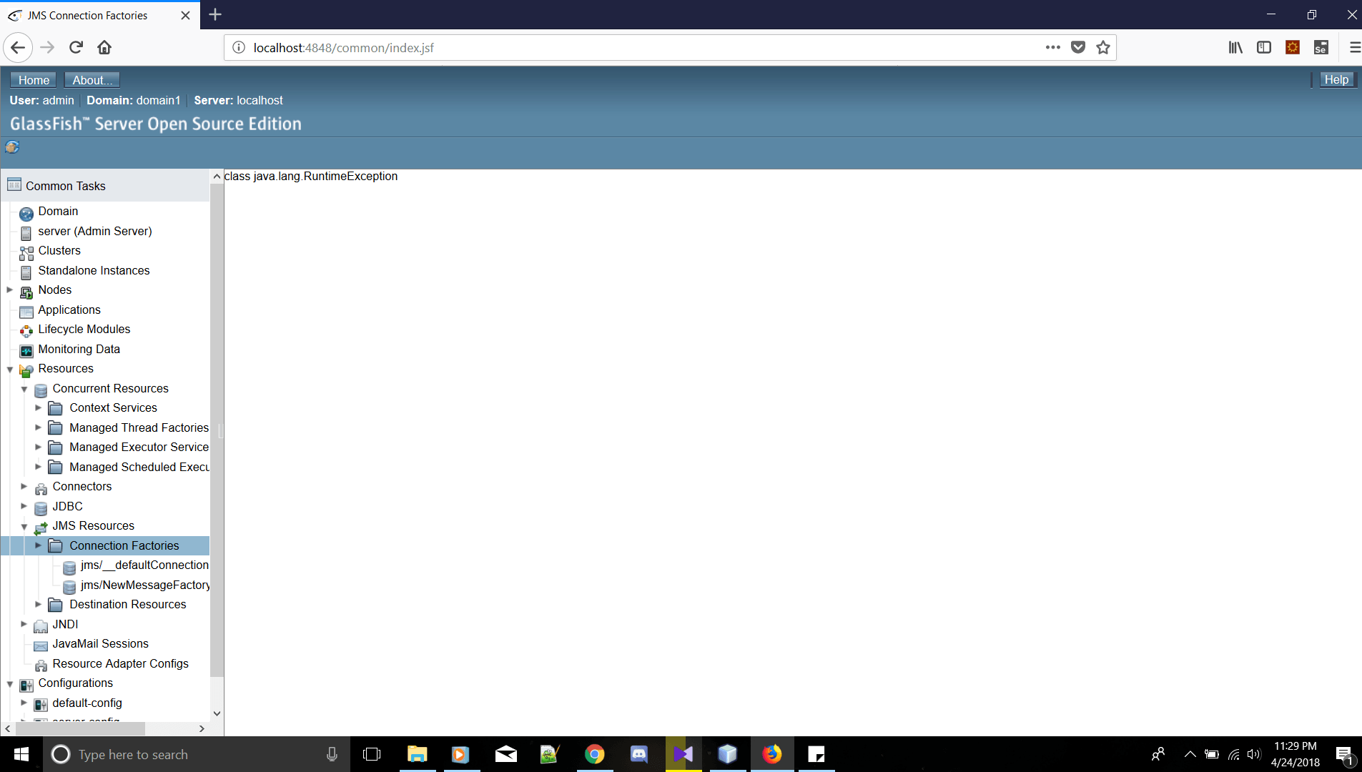Open the Firefox hamburger menu

click(1353, 47)
